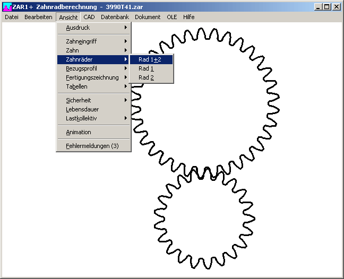Click the ZAR1+ application icon in title bar
Image resolution: width=344 pixels, height=279 pixels.
pyautogui.click(x=7, y=7)
